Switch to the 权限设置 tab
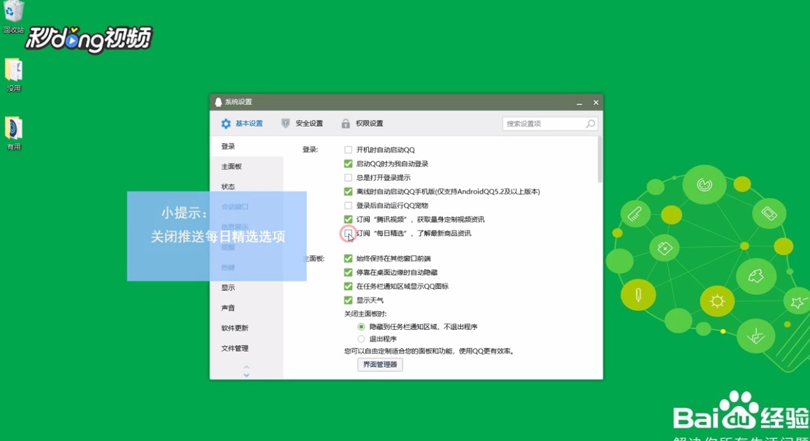Screen dimensions: 810x441 point(362,124)
